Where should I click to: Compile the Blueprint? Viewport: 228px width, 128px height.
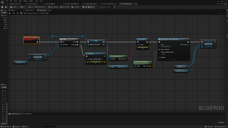(13, 7)
